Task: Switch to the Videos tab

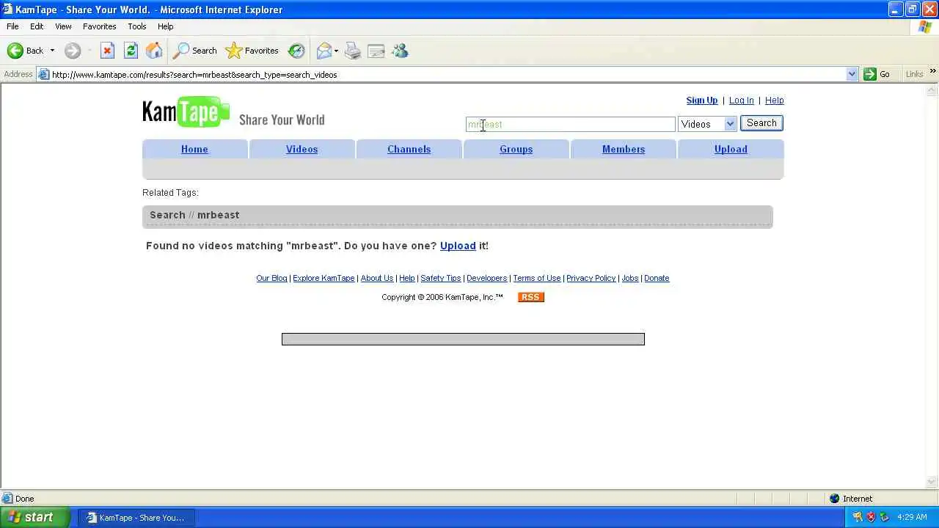Action: (x=302, y=149)
